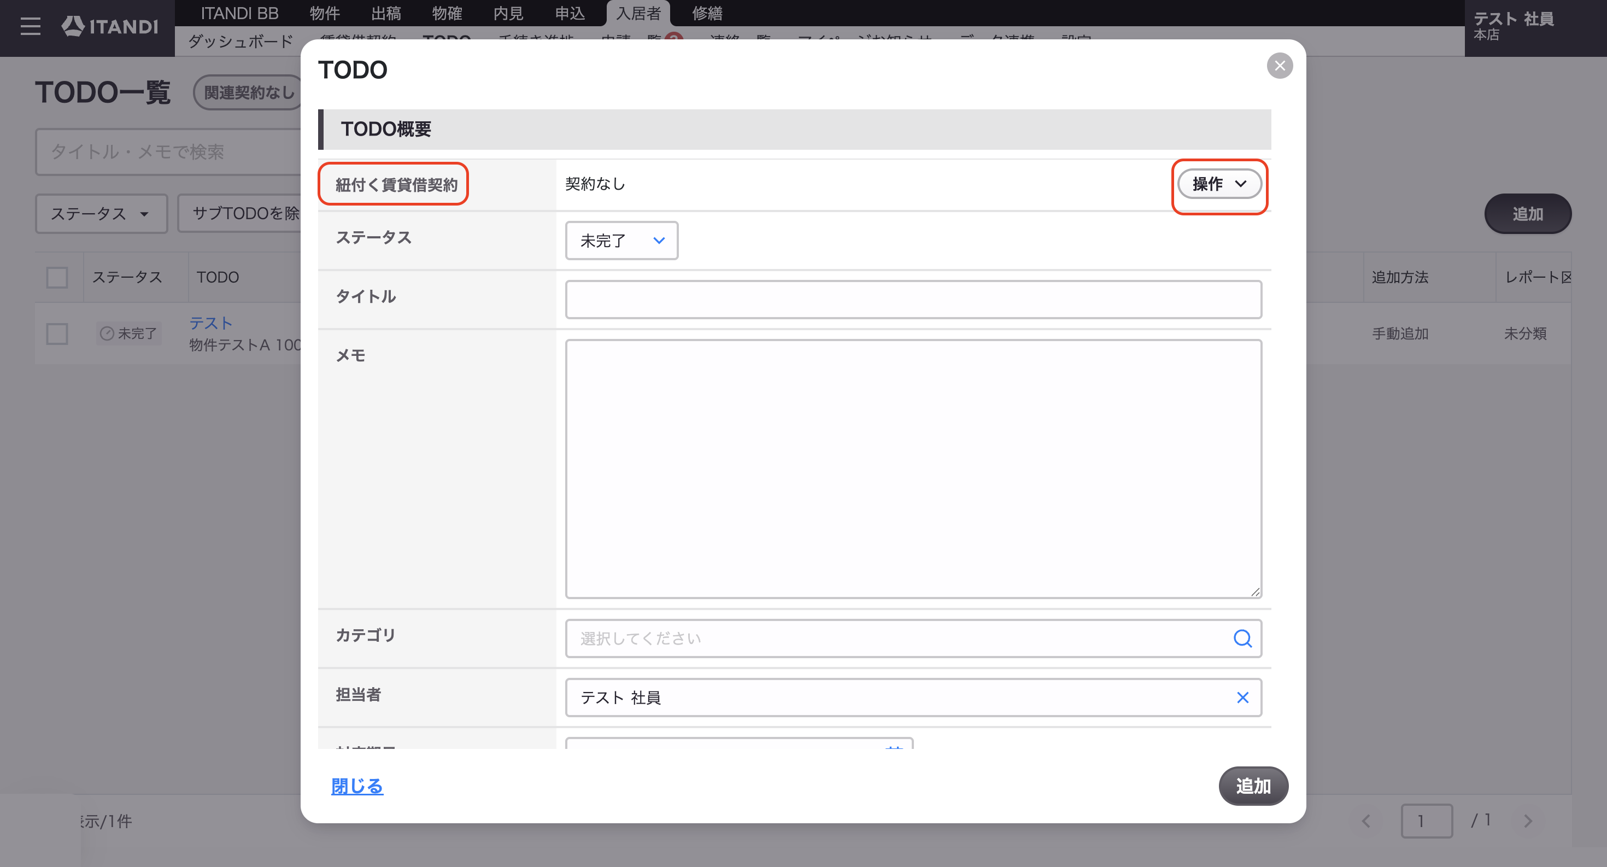Viewport: 1607px width, 867px height.
Task: Open the 操作 dropdown button
Action: [1219, 184]
